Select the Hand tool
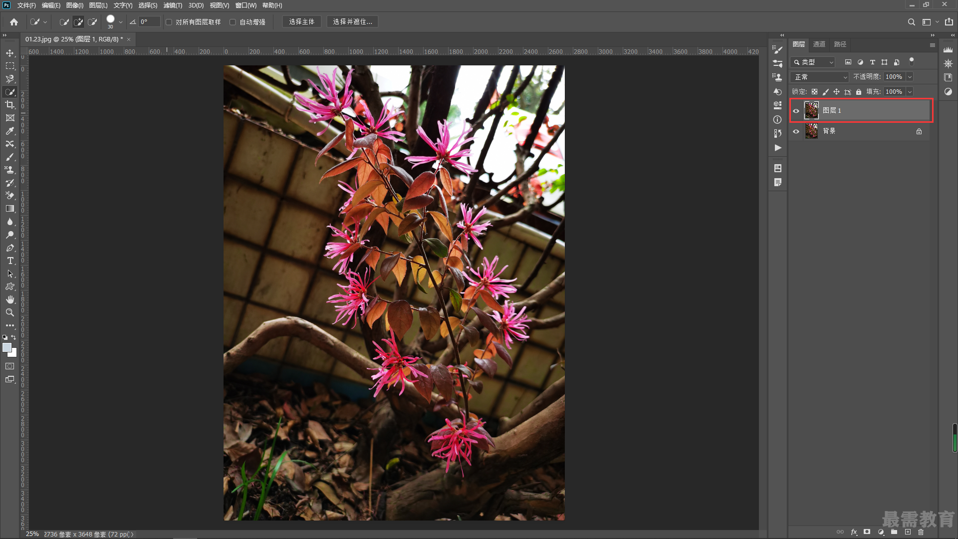 [x=10, y=299]
